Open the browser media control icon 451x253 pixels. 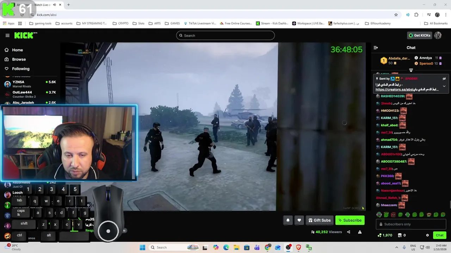click(x=429, y=15)
